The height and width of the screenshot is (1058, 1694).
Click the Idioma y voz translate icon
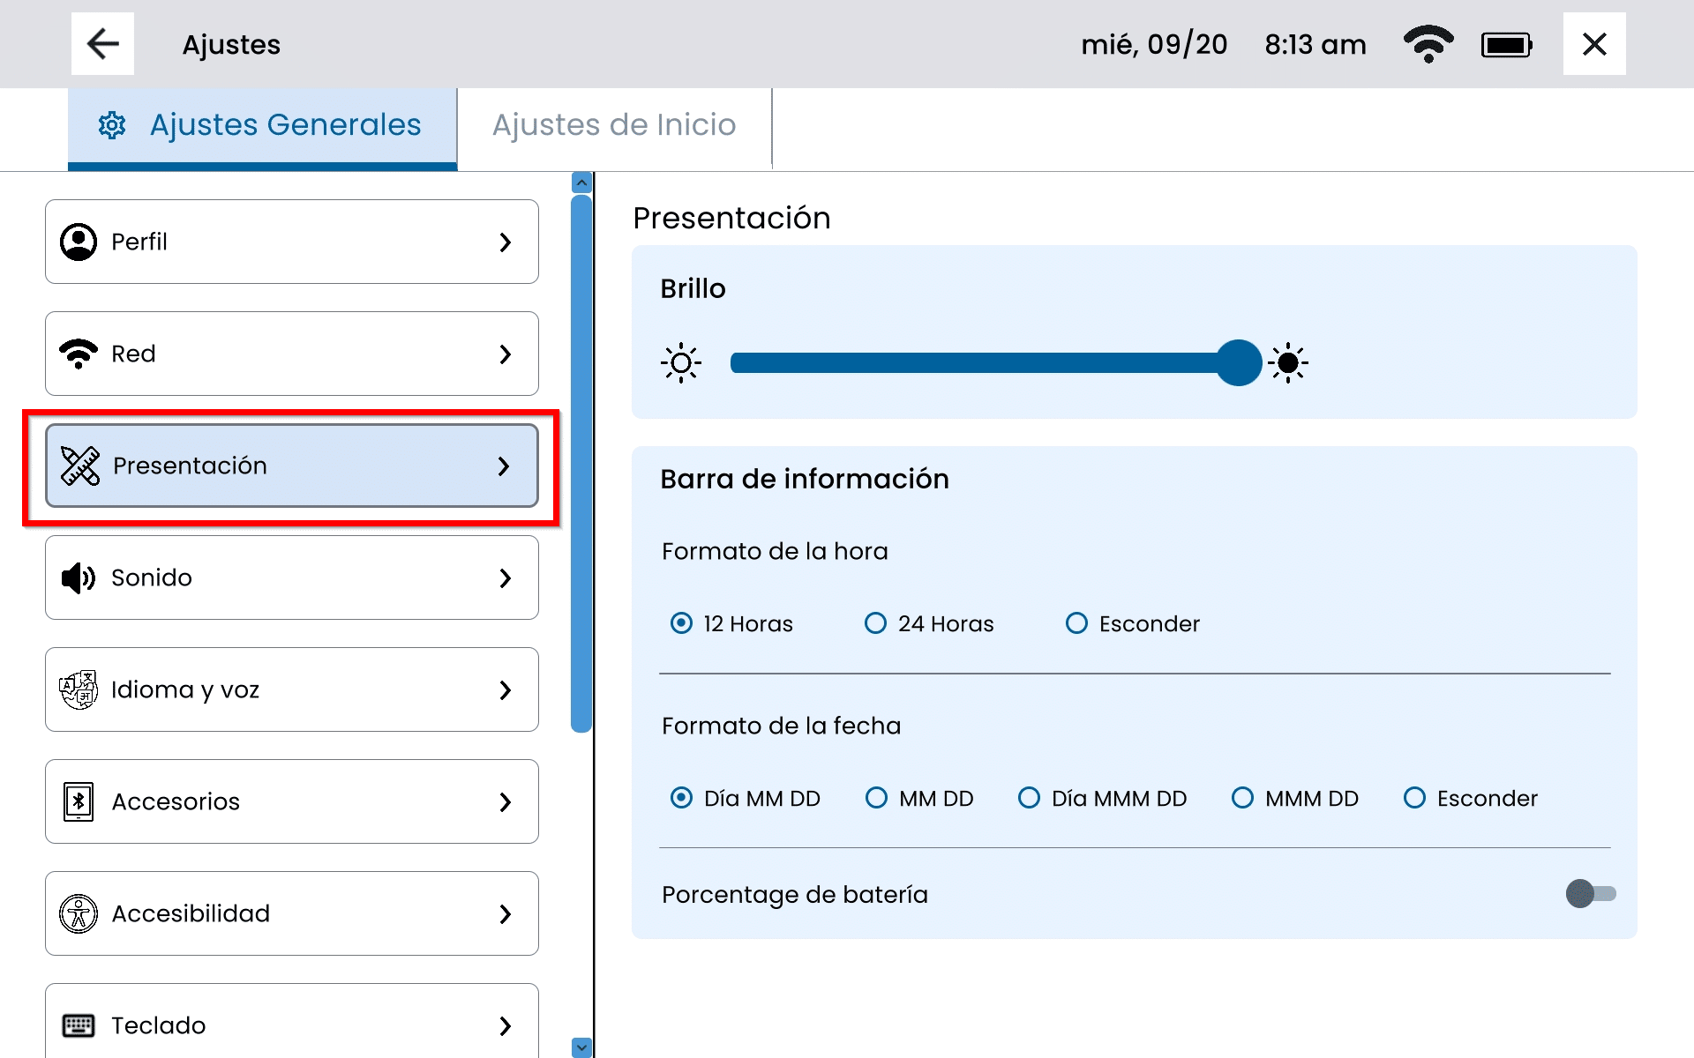pyautogui.click(x=79, y=689)
